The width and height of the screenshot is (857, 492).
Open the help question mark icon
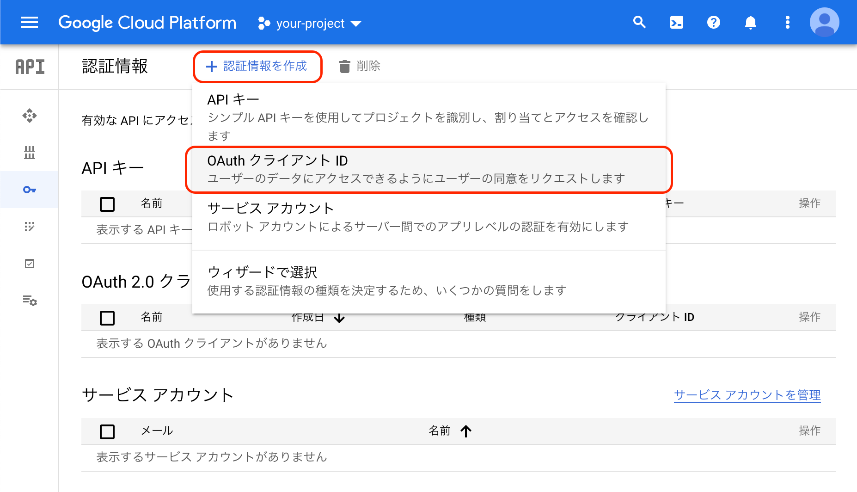tap(714, 22)
